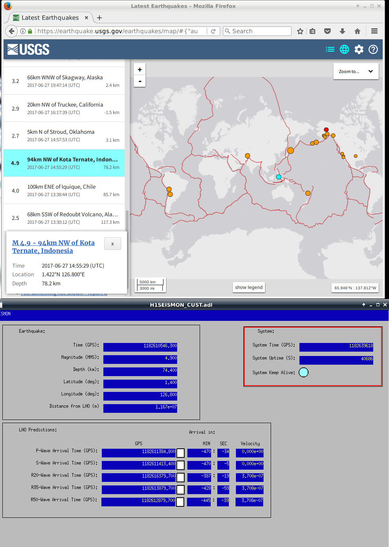Click the map cursor coordinates readout
This screenshot has width=389, height=547.
pos(355,288)
